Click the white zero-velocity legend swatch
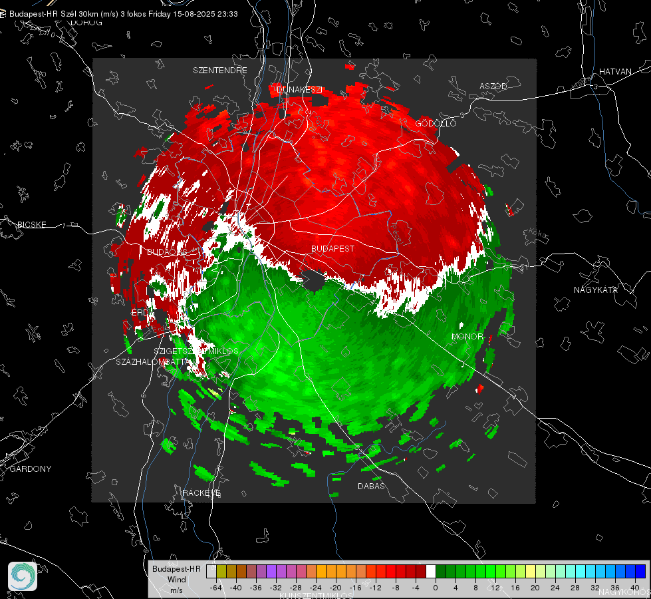651x599 pixels. point(431,572)
